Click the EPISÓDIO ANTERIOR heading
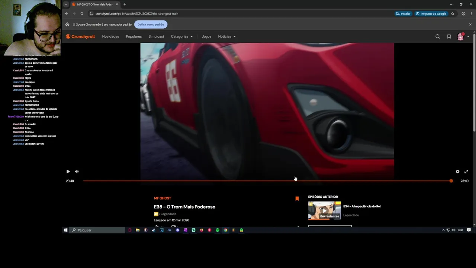Screen dimensions: 476x268 323,197
